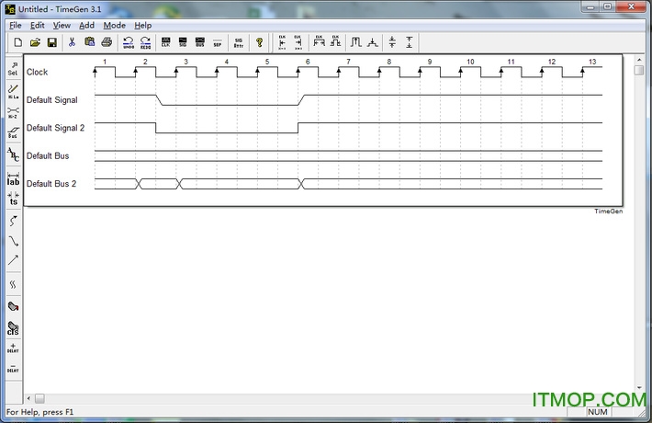Click CLK narrow period toolbar icon

[x=335, y=42]
